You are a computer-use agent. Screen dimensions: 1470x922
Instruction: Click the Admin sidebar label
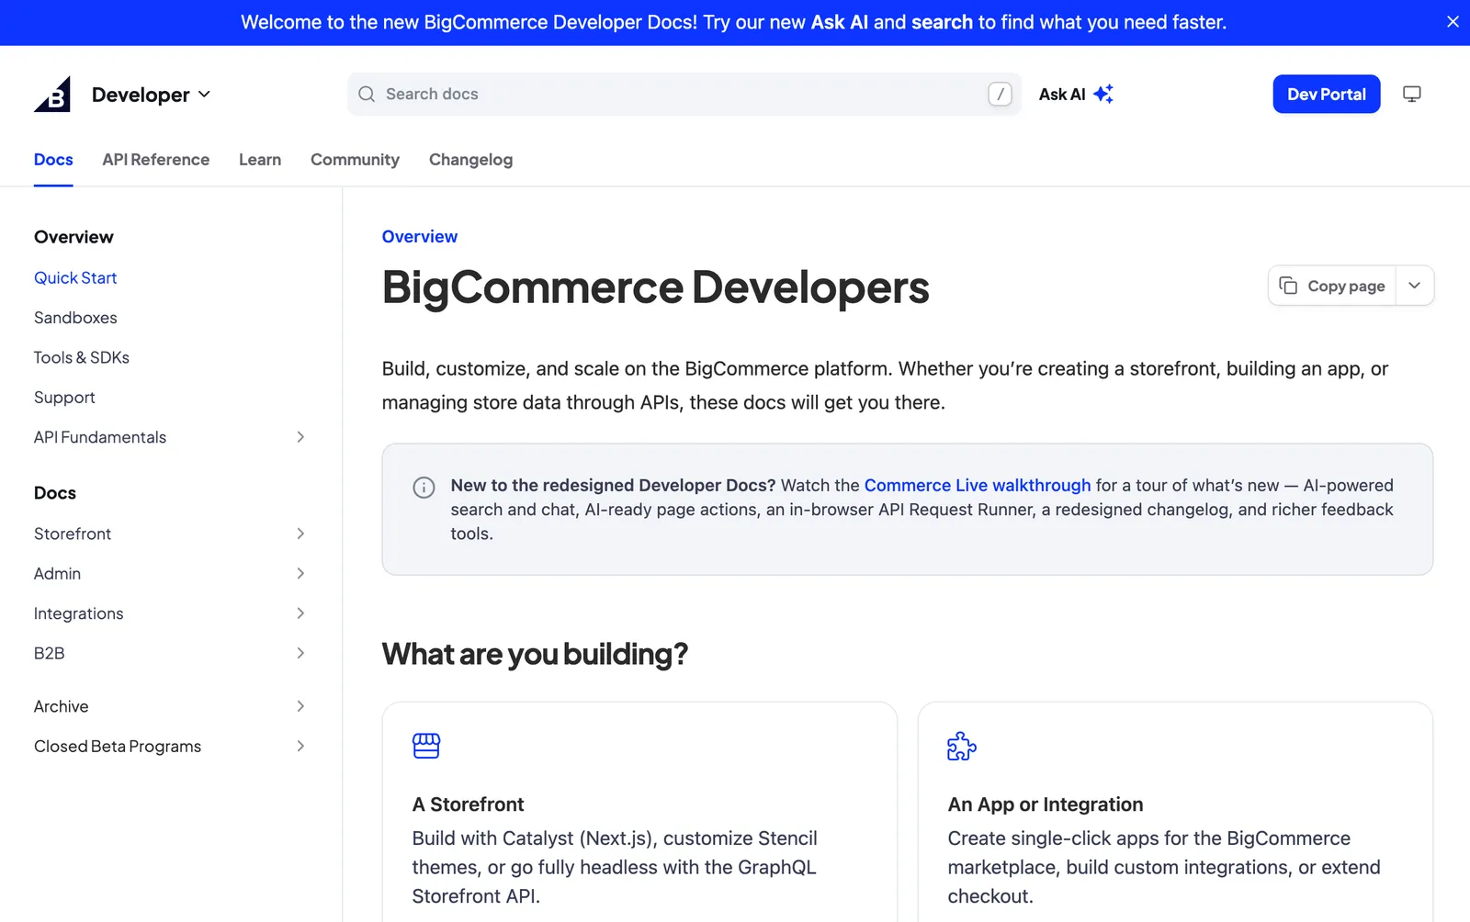pos(57,574)
